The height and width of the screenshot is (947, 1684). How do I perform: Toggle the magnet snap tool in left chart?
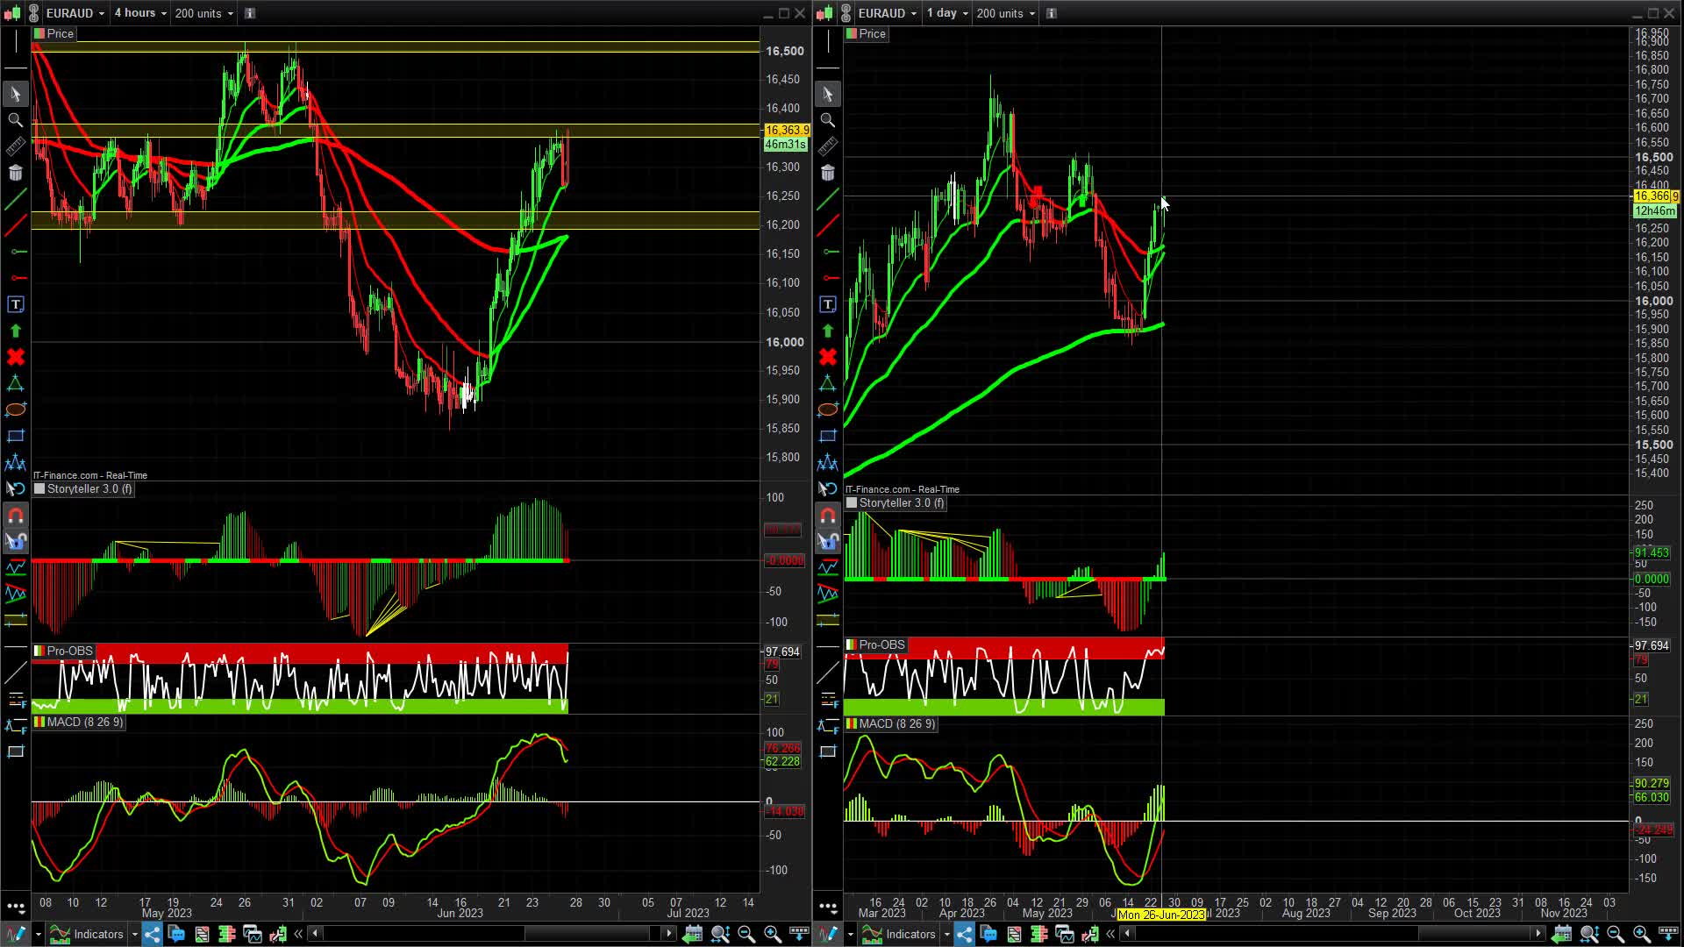click(15, 516)
